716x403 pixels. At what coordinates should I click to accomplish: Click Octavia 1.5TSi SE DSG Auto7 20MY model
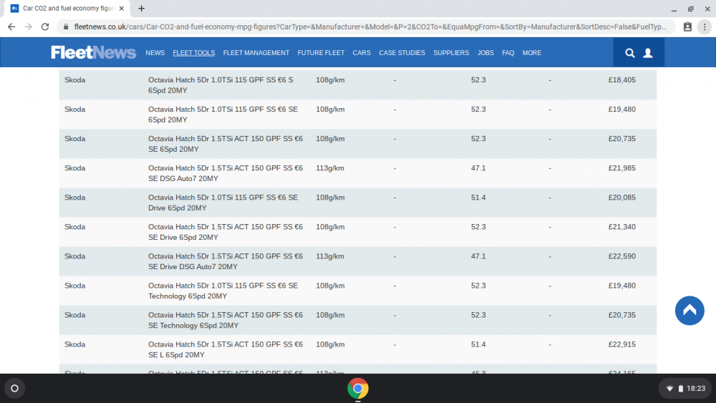tap(226, 173)
